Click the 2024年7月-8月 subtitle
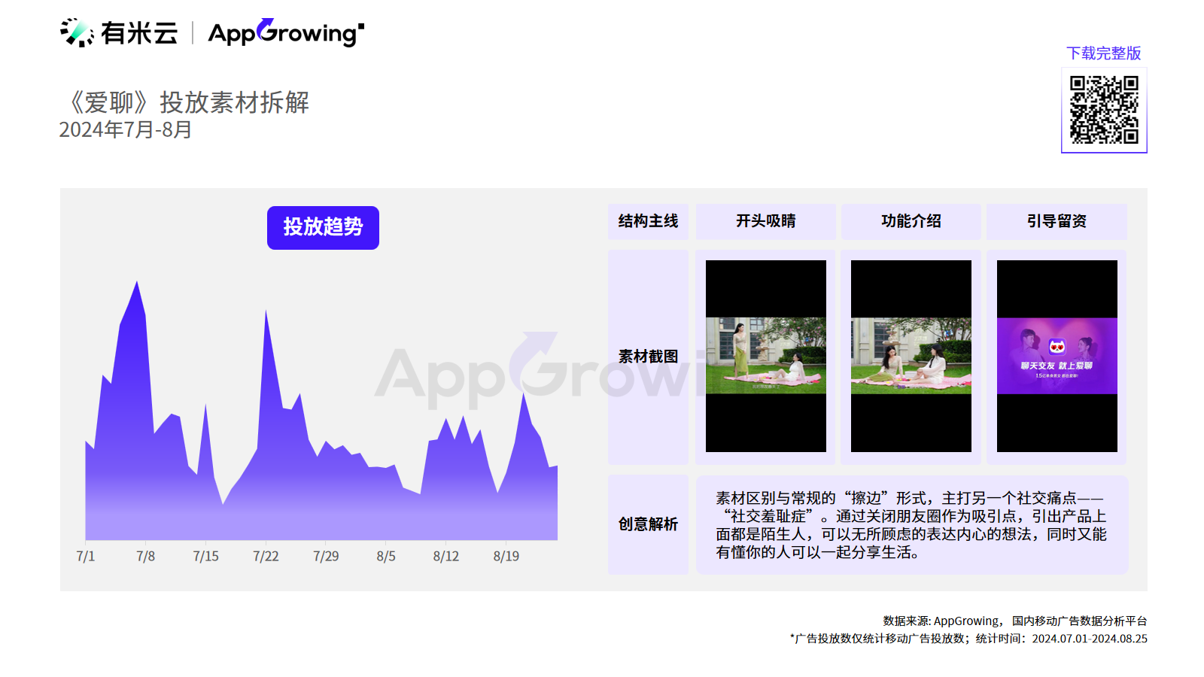 click(126, 130)
